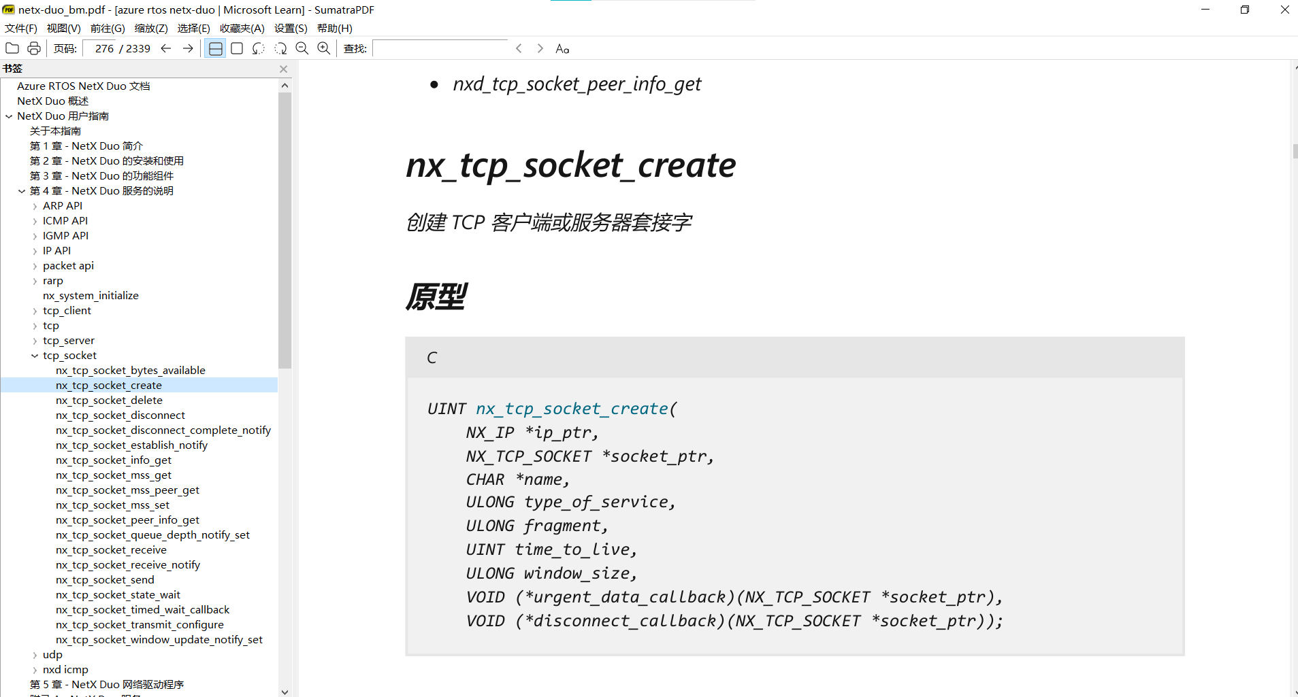Open the 视图(V) menu
Viewport: 1298px width, 697px height.
pos(63,28)
